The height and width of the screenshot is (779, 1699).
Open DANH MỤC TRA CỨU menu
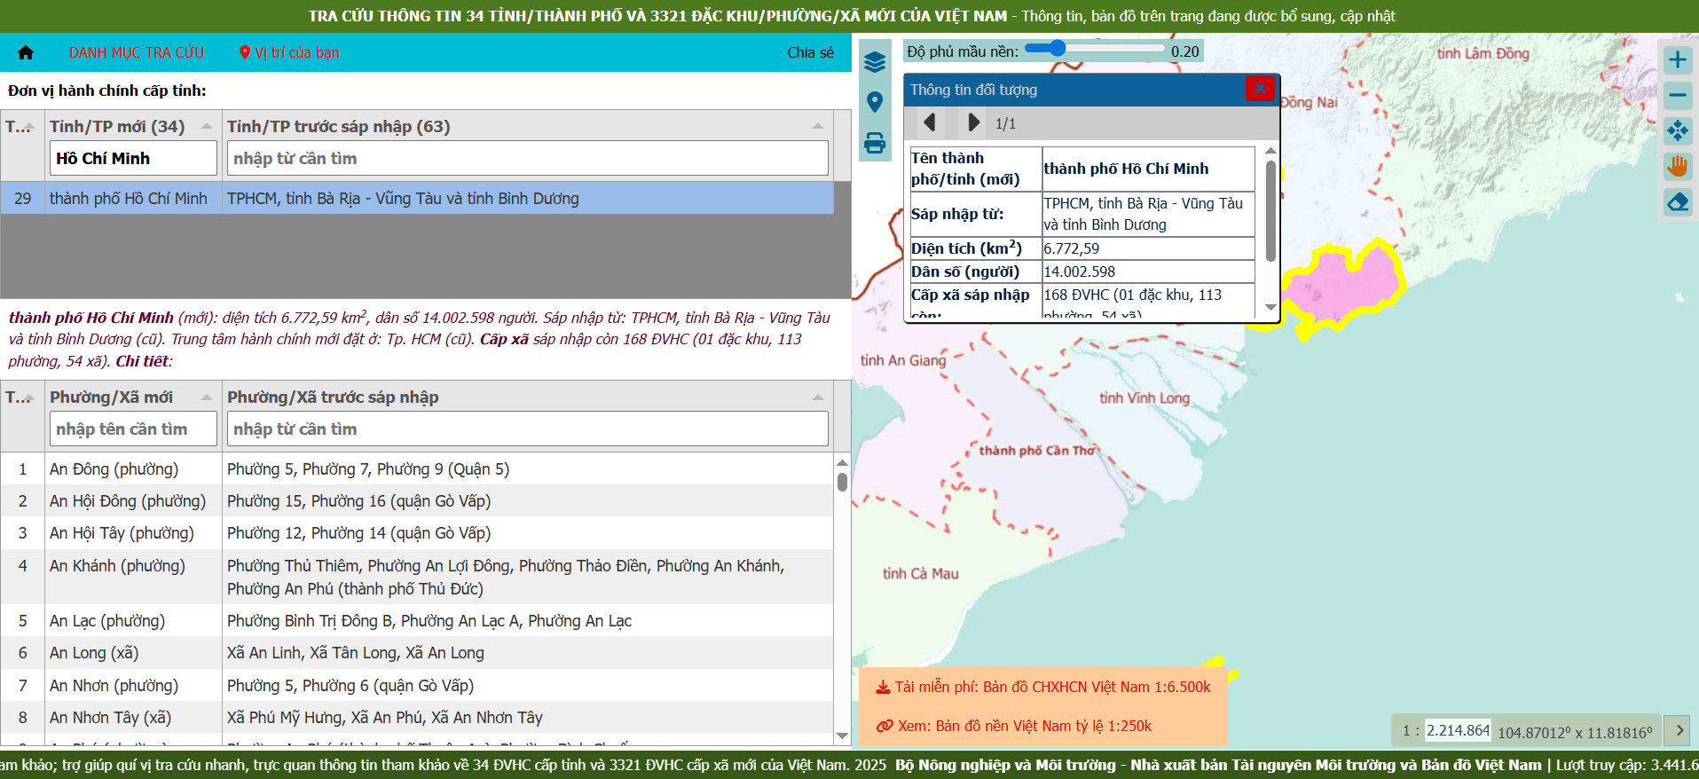[x=137, y=52]
